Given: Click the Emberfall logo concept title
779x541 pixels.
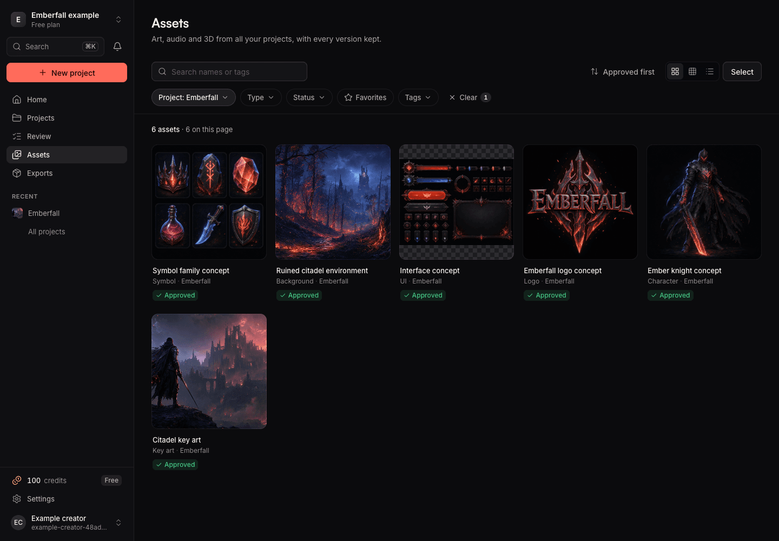Looking at the screenshot, I should tap(563, 270).
